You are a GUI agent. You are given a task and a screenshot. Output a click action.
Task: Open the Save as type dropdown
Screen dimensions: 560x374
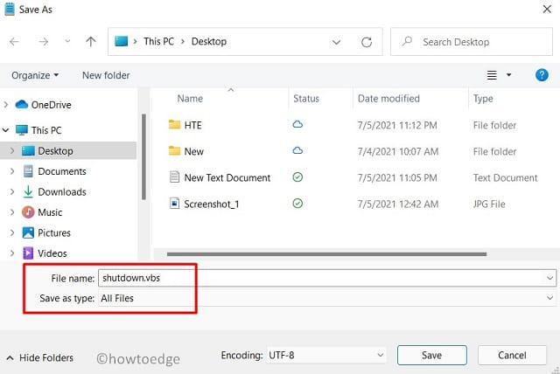327,298
